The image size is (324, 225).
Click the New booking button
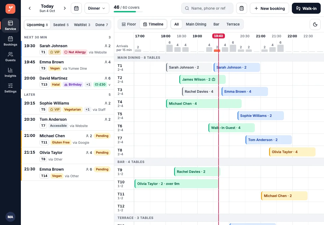pos(269,8)
